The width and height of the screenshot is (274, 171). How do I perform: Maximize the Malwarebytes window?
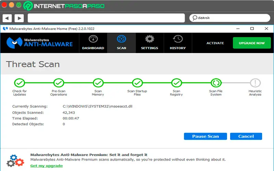pyautogui.click(x=252, y=29)
